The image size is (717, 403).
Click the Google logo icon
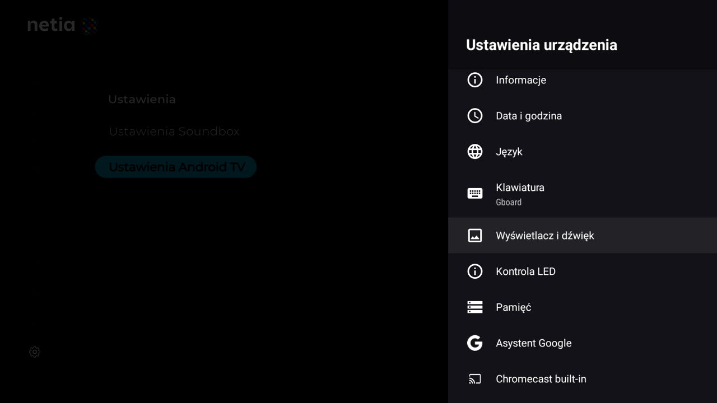(x=475, y=343)
